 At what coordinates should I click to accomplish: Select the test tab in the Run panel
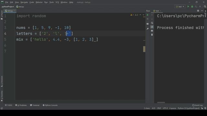(157, 11)
